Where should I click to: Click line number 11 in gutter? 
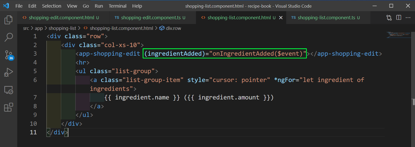coord(33,132)
